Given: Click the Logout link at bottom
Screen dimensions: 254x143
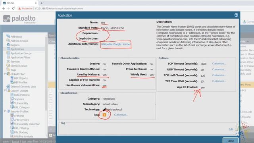Looking at the screenshot, I should (15, 141).
